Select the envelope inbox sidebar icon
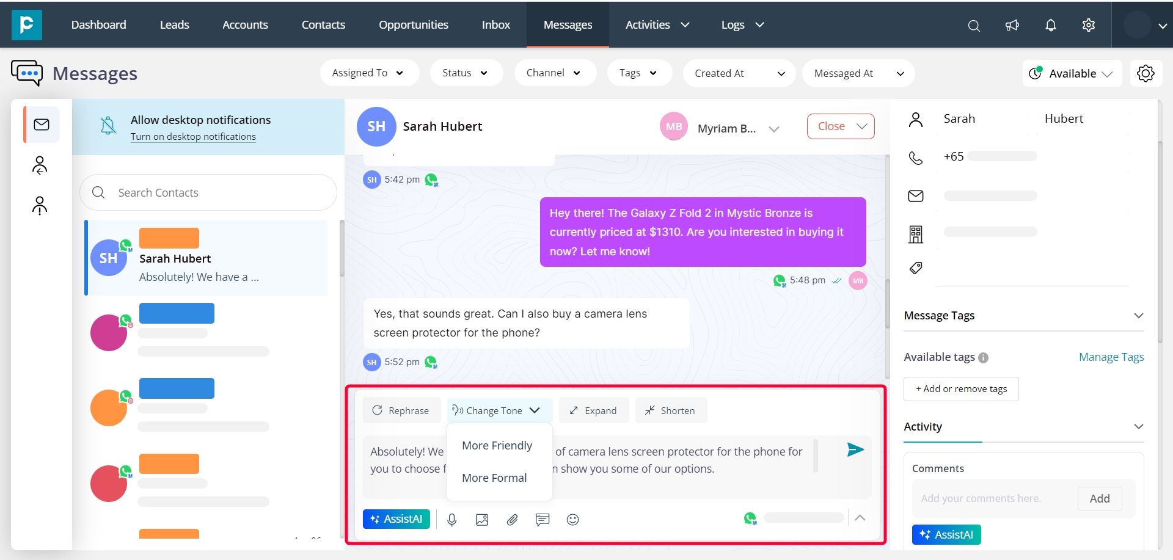Image resolution: width=1173 pixels, height=560 pixels. click(42, 125)
